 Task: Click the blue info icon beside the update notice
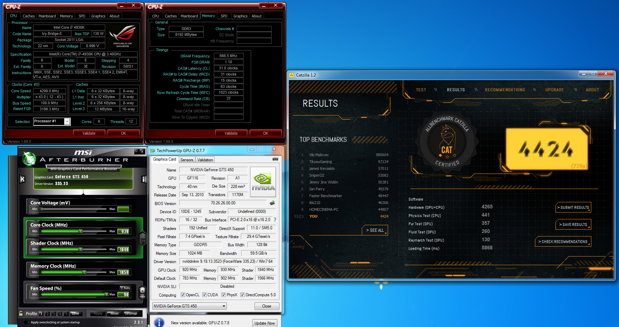pyautogui.click(x=159, y=323)
